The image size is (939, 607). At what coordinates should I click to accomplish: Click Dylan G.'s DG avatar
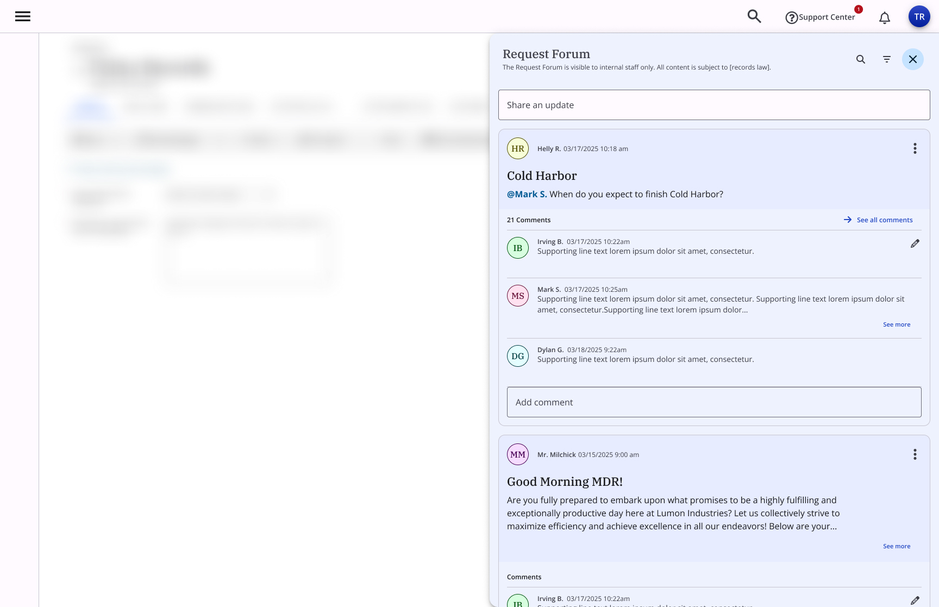click(518, 356)
